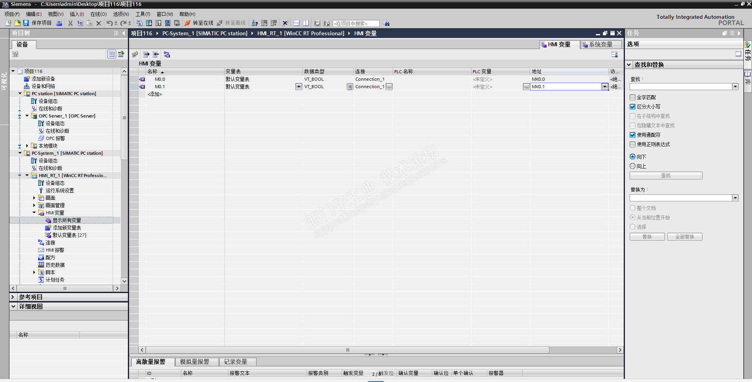Select the 选择 radio option
Image resolution: width=752 pixels, height=382 pixels.
click(632, 227)
